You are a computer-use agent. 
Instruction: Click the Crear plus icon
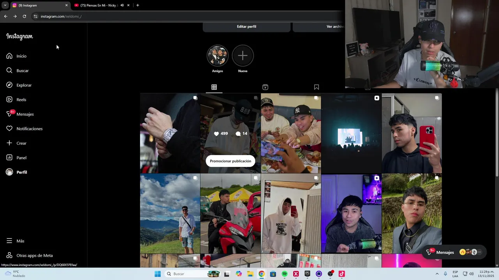pyautogui.click(x=9, y=143)
